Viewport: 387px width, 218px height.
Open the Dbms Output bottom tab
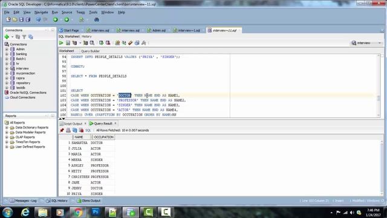click(89, 200)
